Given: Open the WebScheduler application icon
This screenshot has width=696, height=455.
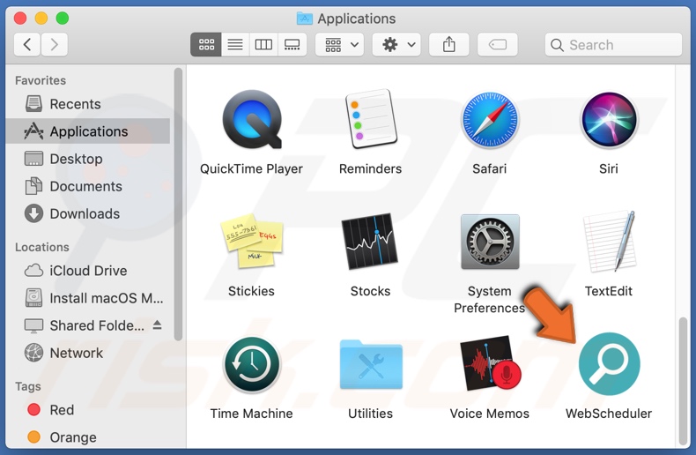Looking at the screenshot, I should 609,363.
